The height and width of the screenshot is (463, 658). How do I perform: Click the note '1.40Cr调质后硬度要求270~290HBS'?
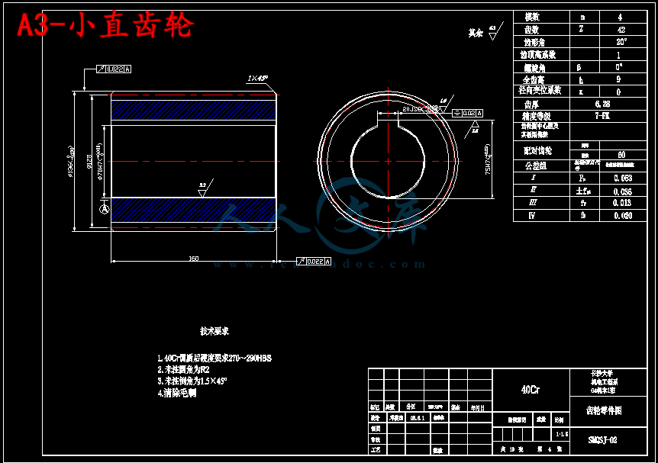[x=214, y=359]
